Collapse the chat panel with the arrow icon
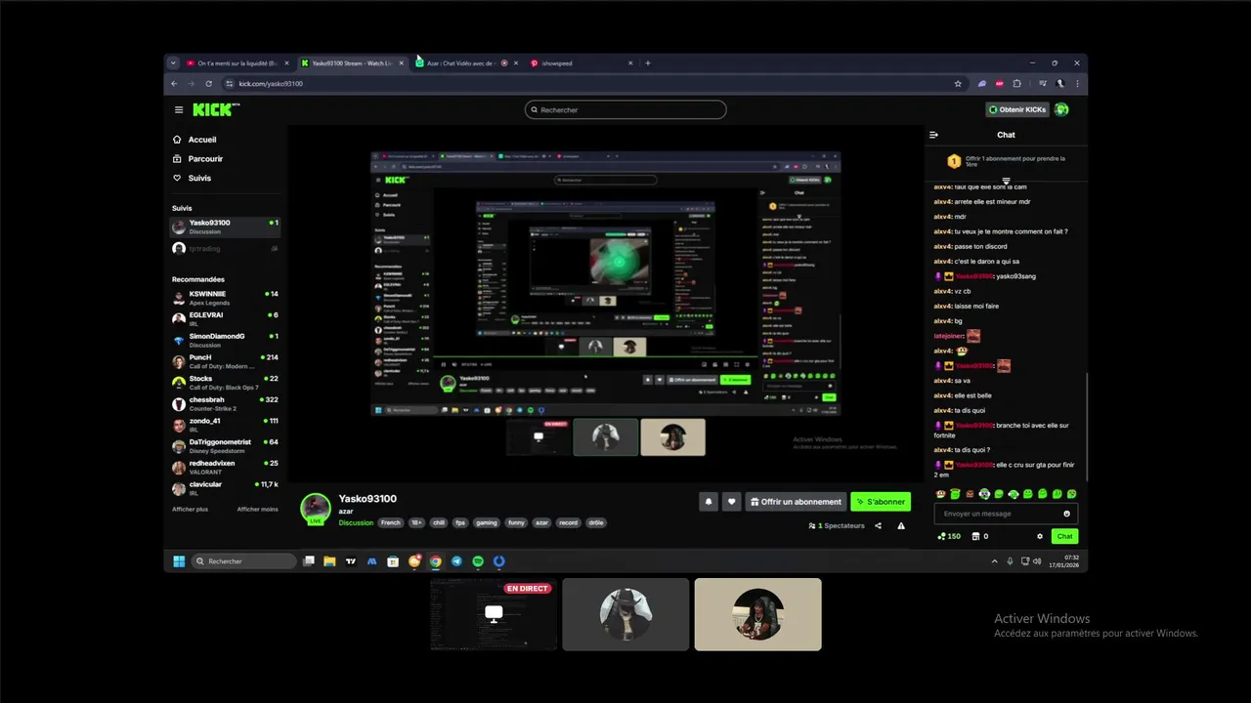The height and width of the screenshot is (703, 1251). coord(933,135)
